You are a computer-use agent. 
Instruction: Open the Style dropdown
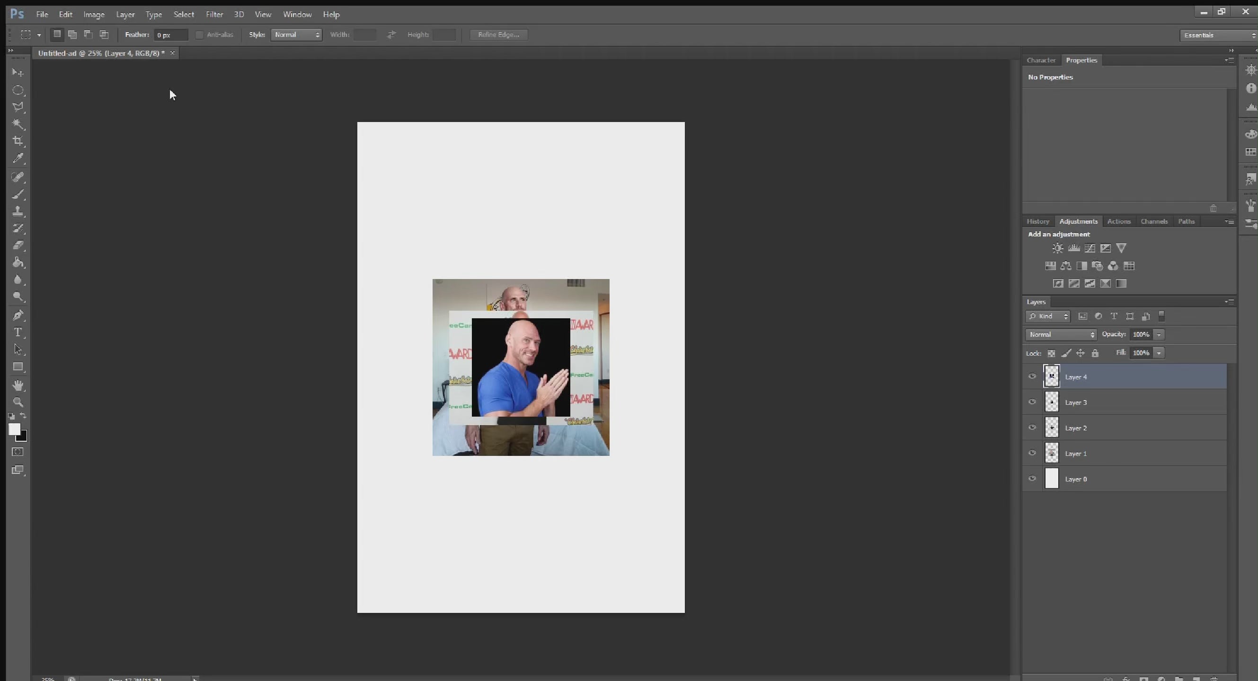[x=296, y=35]
